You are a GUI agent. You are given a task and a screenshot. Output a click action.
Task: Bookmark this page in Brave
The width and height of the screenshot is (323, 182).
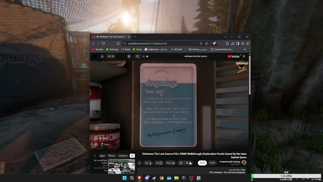pos(118,43)
